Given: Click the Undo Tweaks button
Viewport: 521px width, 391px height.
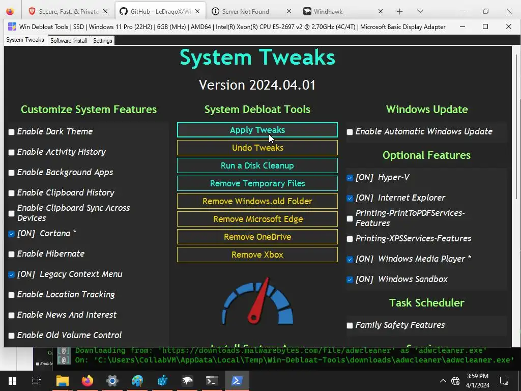Looking at the screenshot, I should coord(257,148).
